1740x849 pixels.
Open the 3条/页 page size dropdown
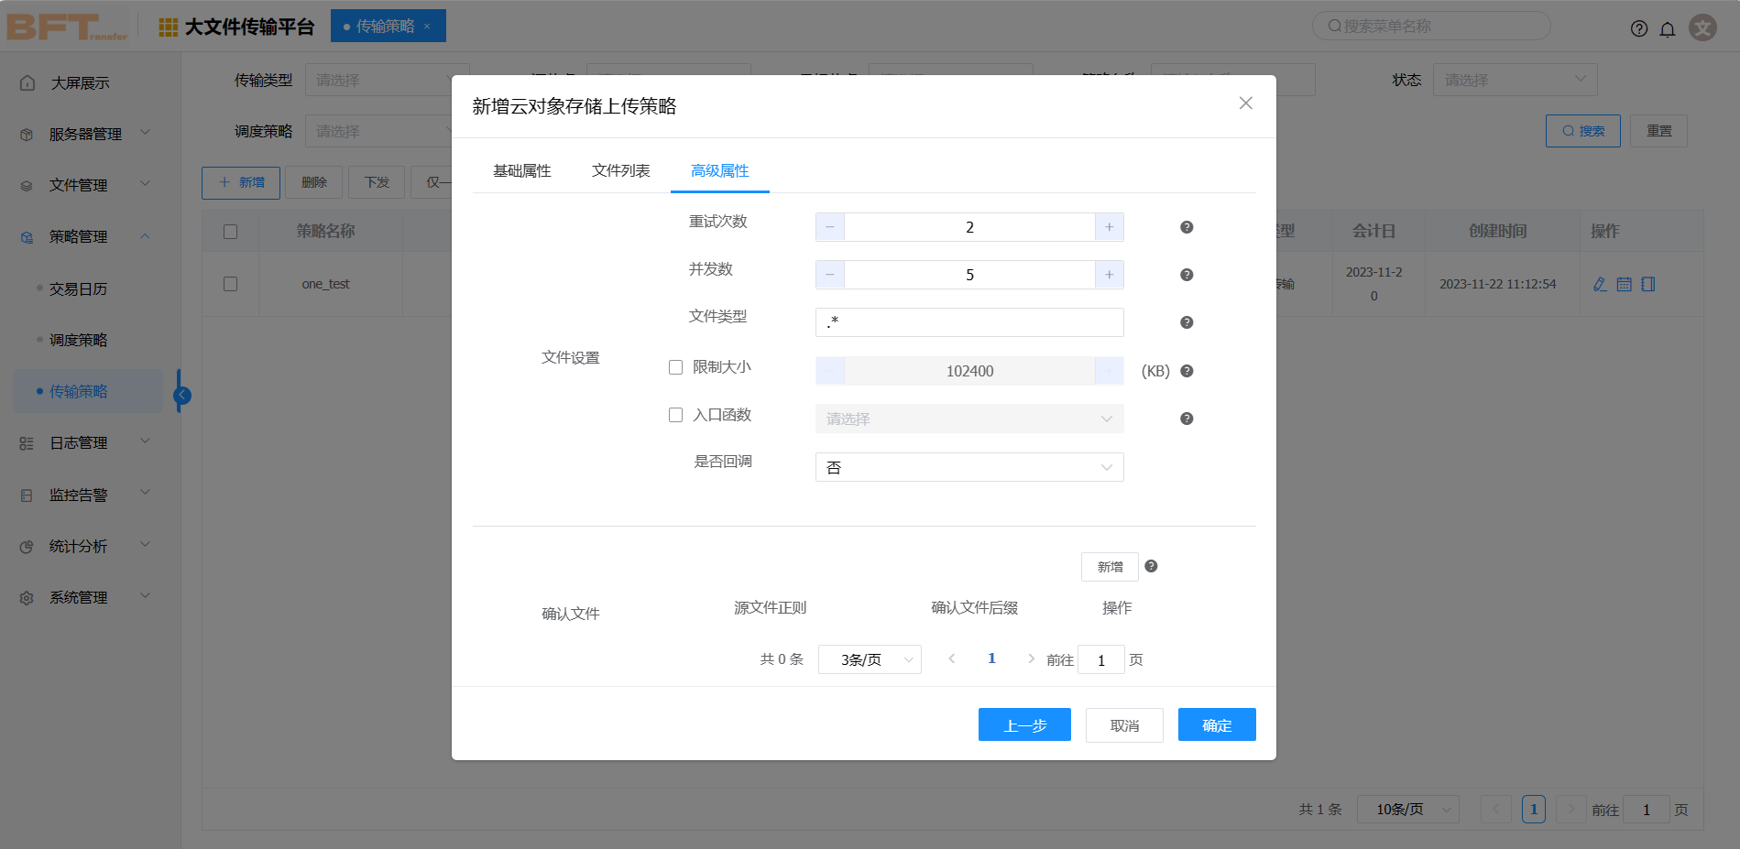coord(870,659)
